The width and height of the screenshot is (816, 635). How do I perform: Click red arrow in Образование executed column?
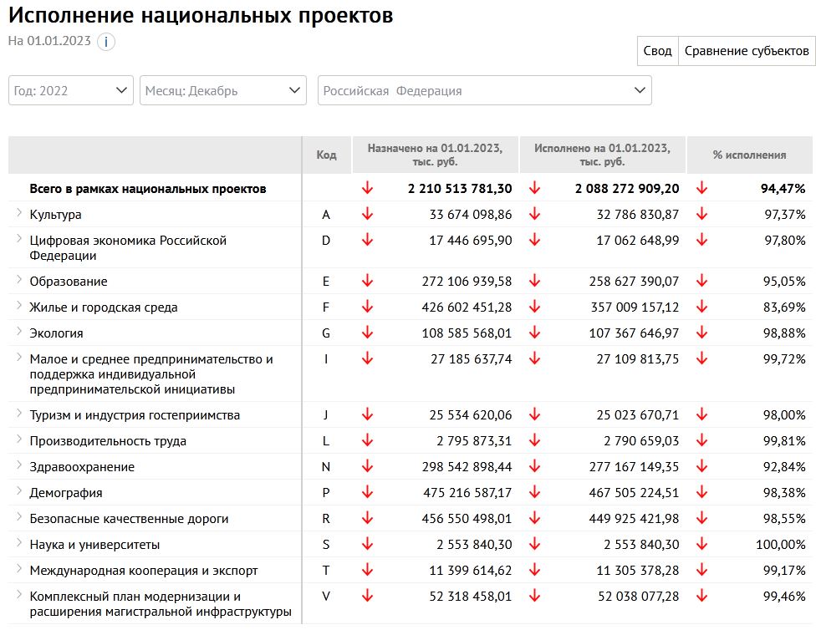pyautogui.click(x=534, y=282)
